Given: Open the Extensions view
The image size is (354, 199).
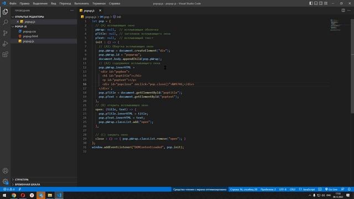Looking at the screenshot, I should pyautogui.click(x=5, y=54).
